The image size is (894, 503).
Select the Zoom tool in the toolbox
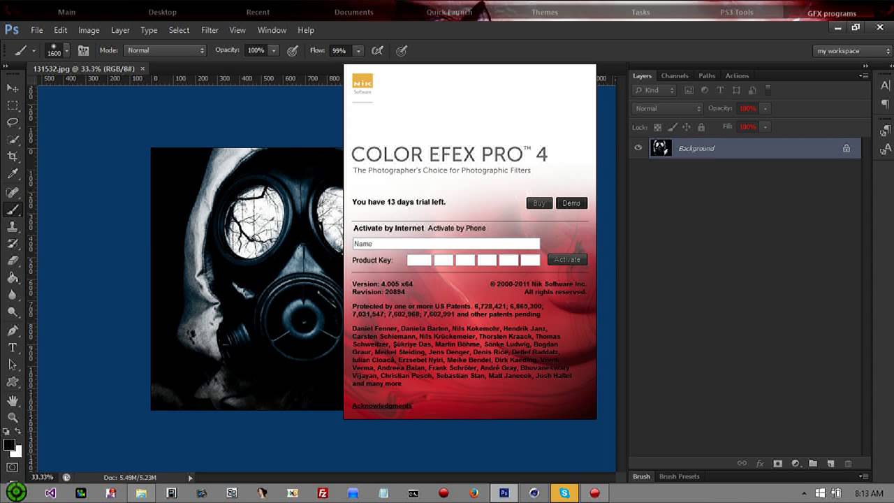click(x=13, y=417)
